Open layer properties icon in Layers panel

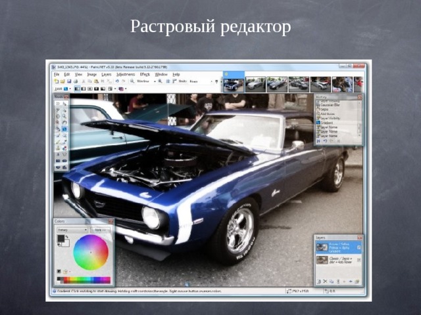click(357, 282)
